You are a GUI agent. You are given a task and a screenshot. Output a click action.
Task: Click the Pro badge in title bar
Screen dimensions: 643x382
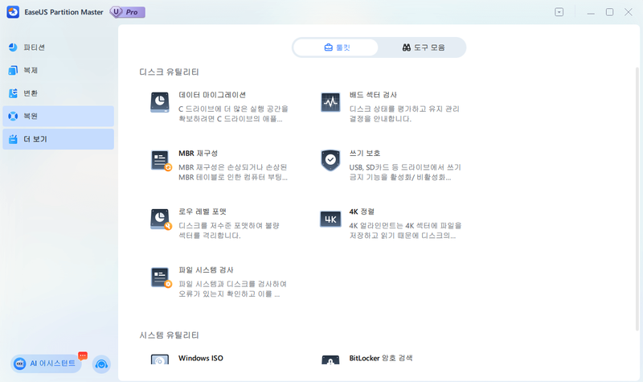click(129, 12)
